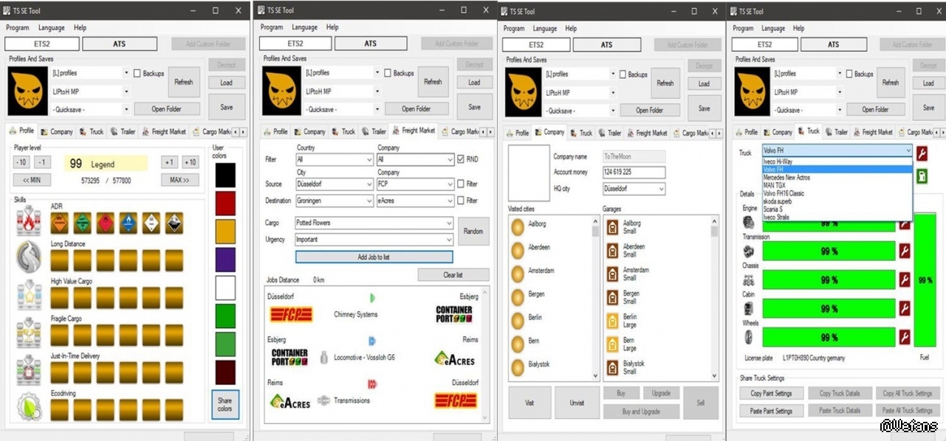Click the Share colors button
The width and height of the screenshot is (946, 441).
pos(224,405)
